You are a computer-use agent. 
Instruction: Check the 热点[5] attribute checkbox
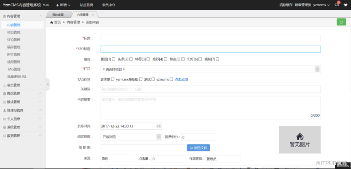click(x=183, y=59)
